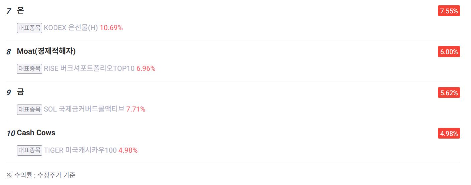Open TIGER 미국캐시카우100 ETF link

tap(80, 150)
